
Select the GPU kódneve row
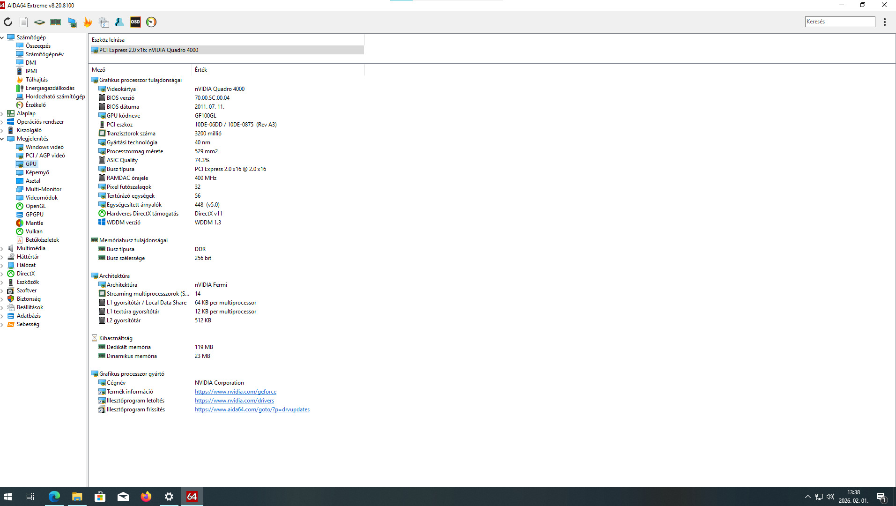click(x=227, y=116)
